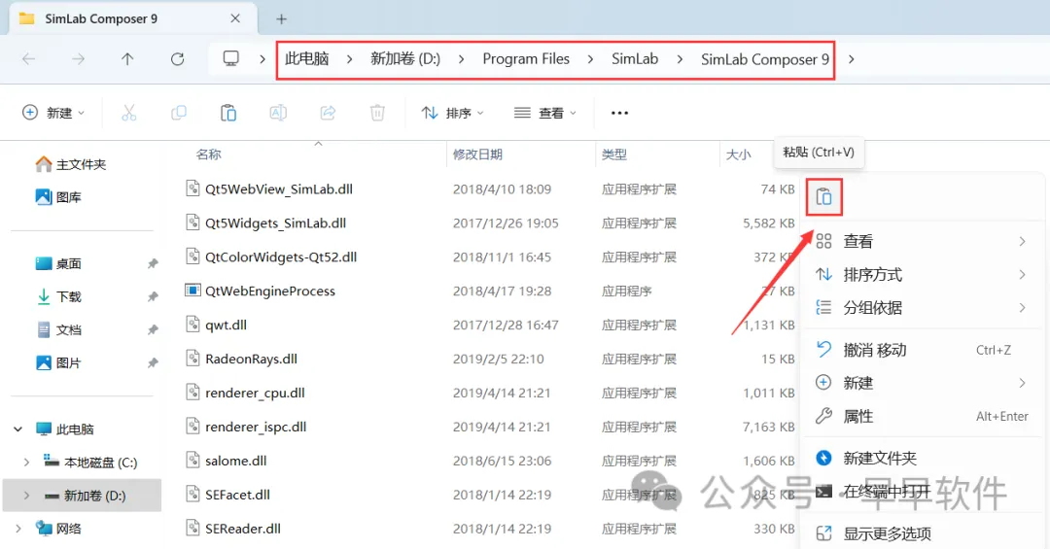The width and height of the screenshot is (1050, 549).
Task: Select file RadeonRays.dll
Action: pyautogui.click(x=251, y=359)
